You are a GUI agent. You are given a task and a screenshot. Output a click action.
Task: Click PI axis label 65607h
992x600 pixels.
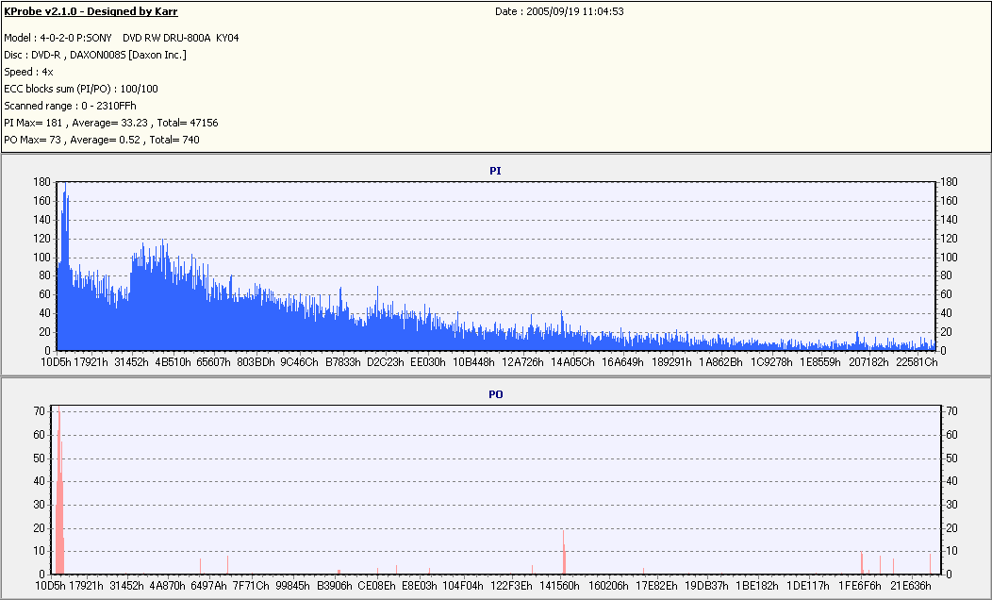[x=214, y=362]
